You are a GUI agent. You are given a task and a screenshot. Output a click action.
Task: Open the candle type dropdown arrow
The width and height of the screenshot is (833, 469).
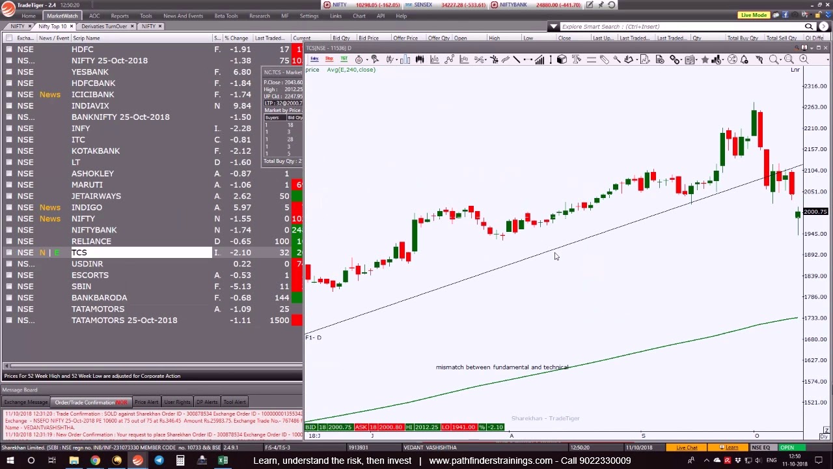[x=397, y=60]
